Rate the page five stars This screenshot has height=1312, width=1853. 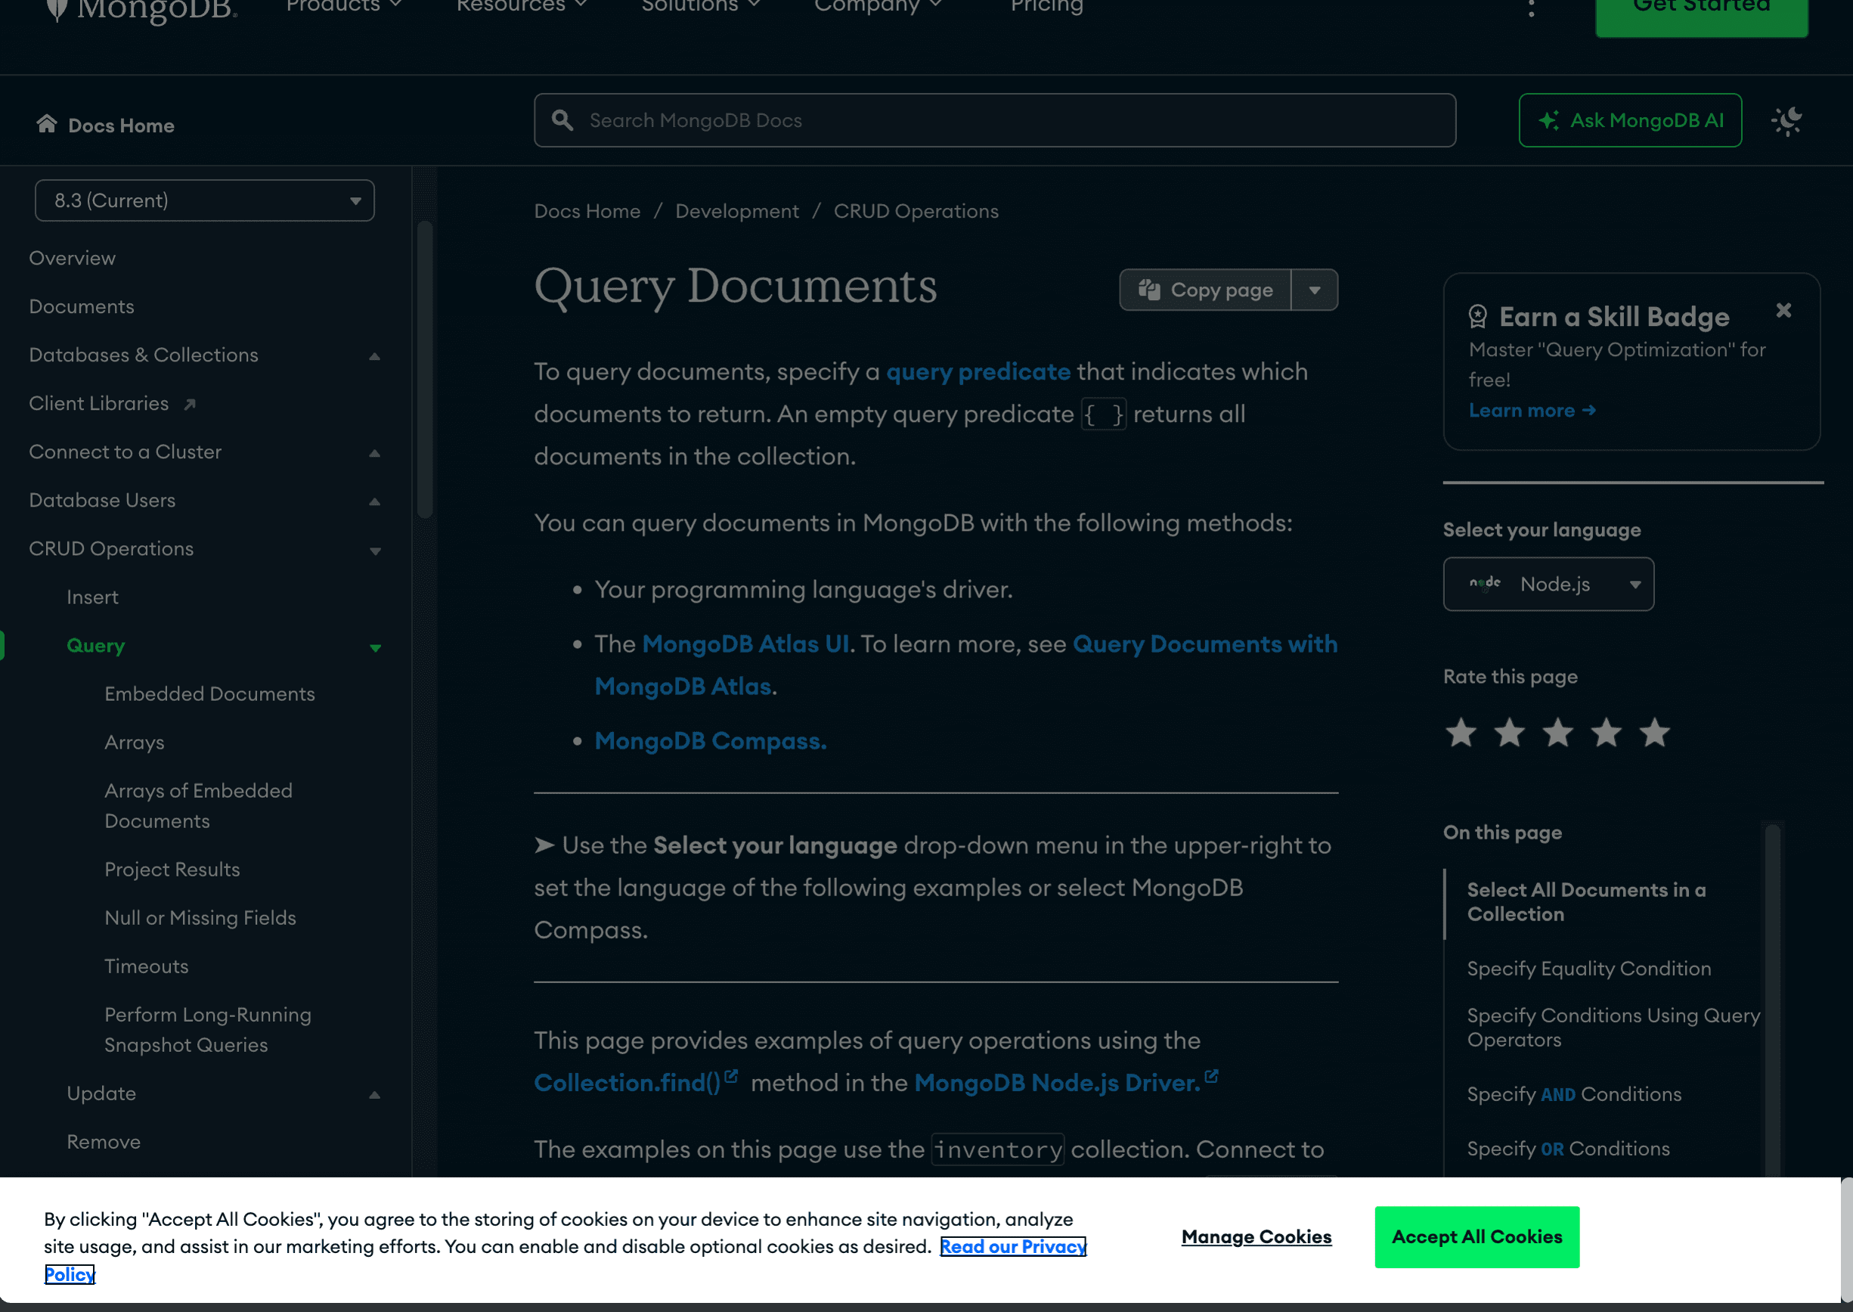1654,733
